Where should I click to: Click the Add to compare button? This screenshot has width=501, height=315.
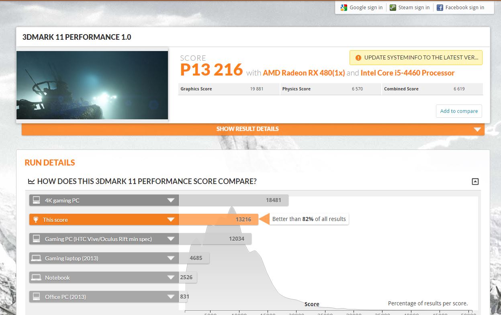point(459,111)
